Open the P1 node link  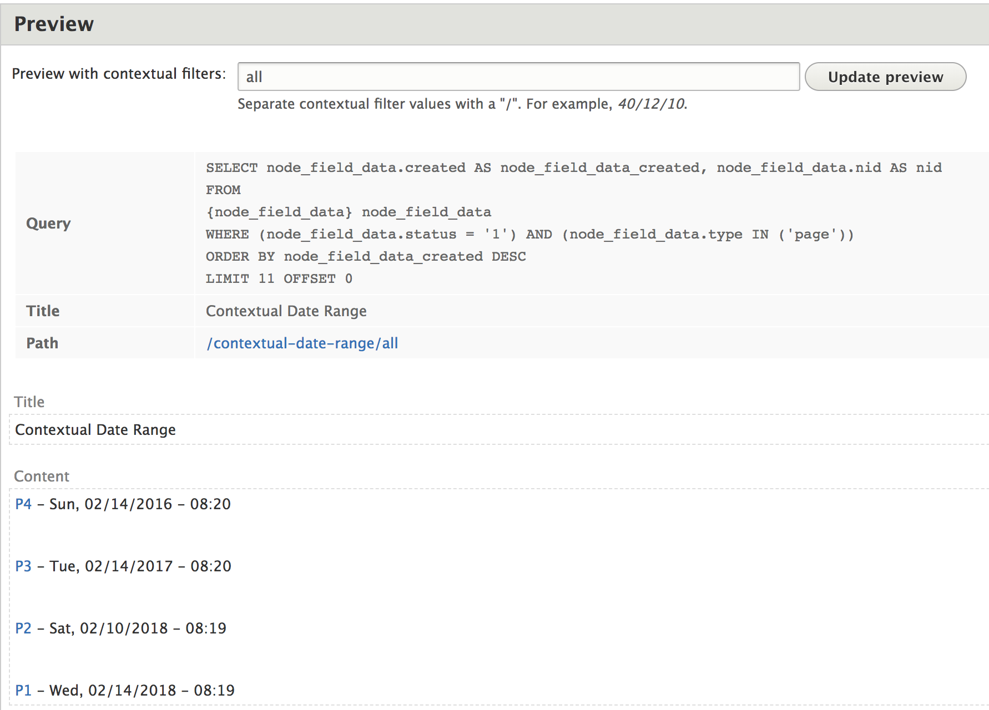[23, 690]
